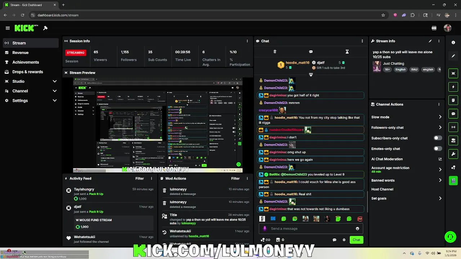
Task: Click the shop icon below message box
Action: 278,240
